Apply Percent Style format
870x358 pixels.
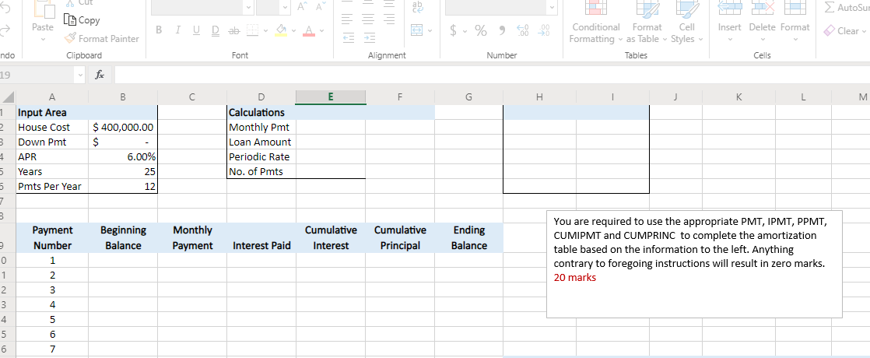click(480, 30)
